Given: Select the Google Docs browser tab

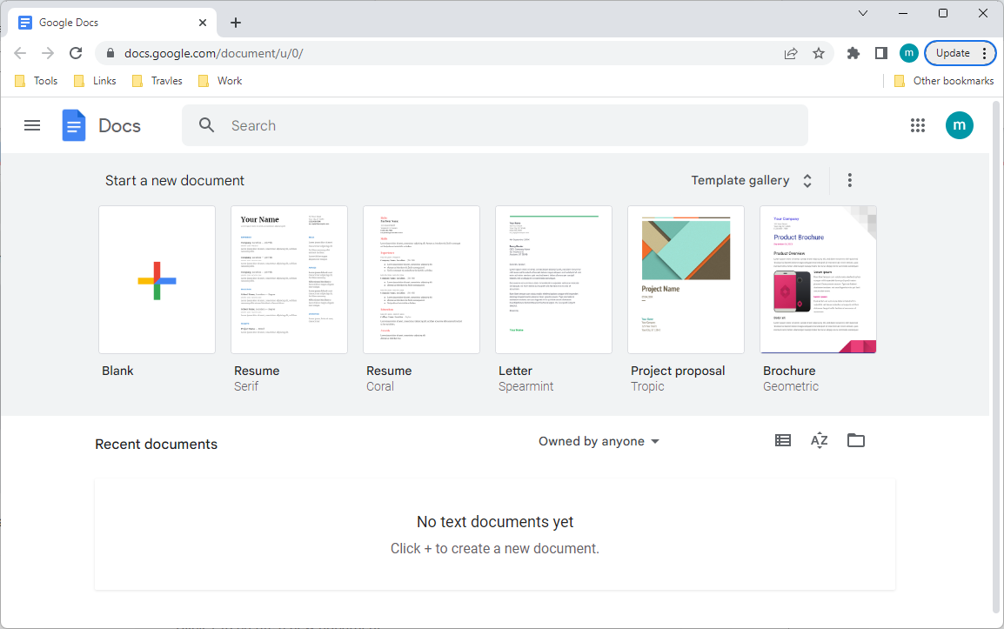Looking at the screenshot, I should click(104, 23).
